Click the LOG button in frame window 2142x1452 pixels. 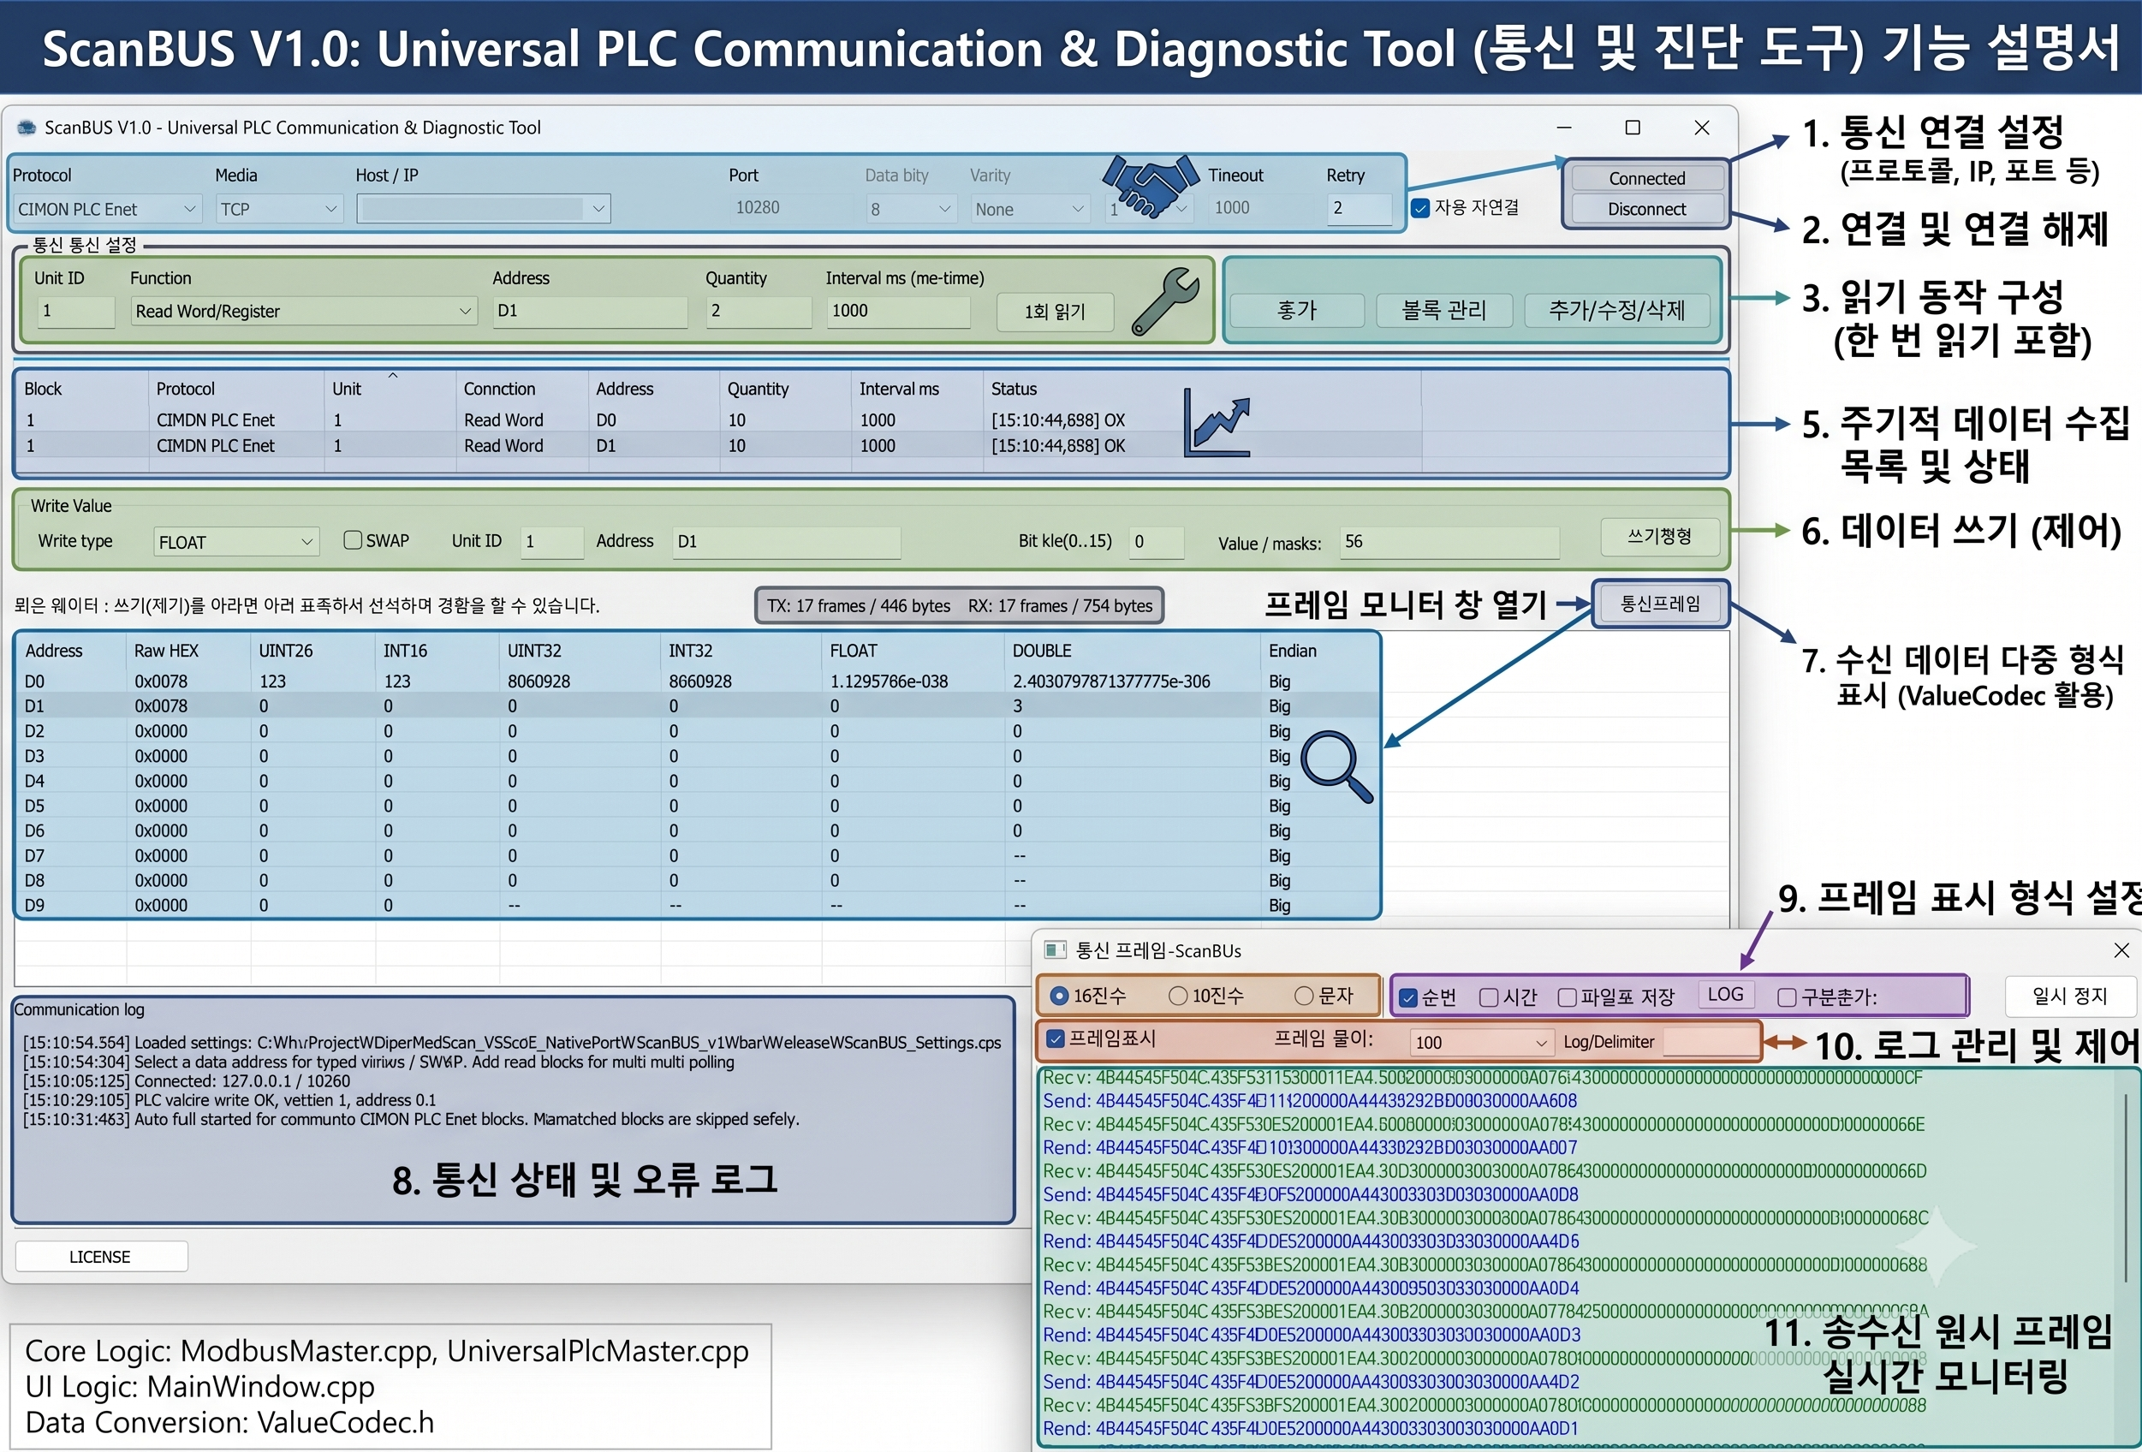(1724, 995)
